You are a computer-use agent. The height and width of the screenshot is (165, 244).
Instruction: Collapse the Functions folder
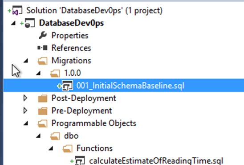(x=51, y=148)
